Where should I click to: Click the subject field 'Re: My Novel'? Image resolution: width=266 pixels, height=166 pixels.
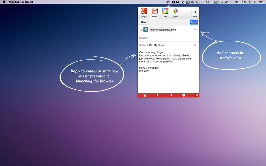tap(157, 45)
